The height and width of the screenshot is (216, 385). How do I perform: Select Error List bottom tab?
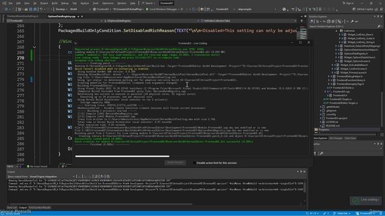12,208
